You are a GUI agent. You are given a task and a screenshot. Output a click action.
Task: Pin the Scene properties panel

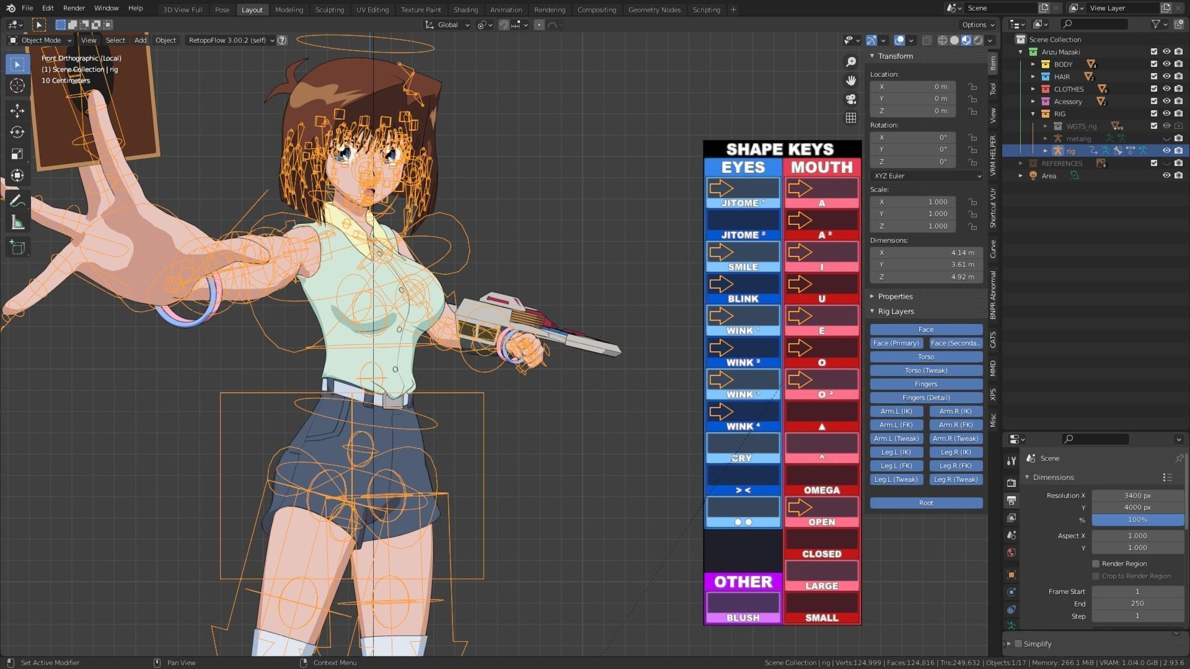(1179, 458)
